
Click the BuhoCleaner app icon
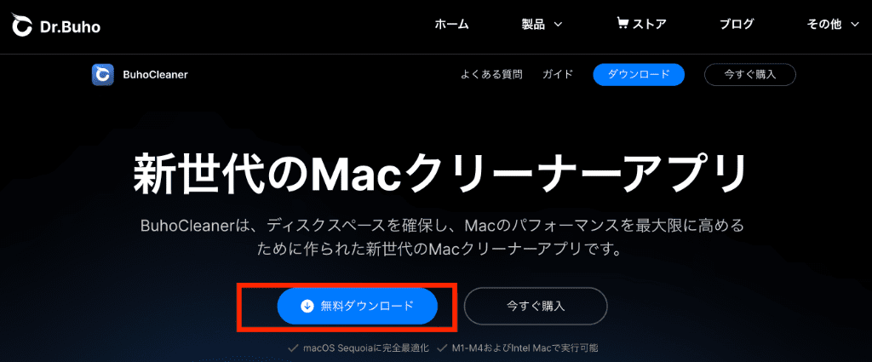103,74
